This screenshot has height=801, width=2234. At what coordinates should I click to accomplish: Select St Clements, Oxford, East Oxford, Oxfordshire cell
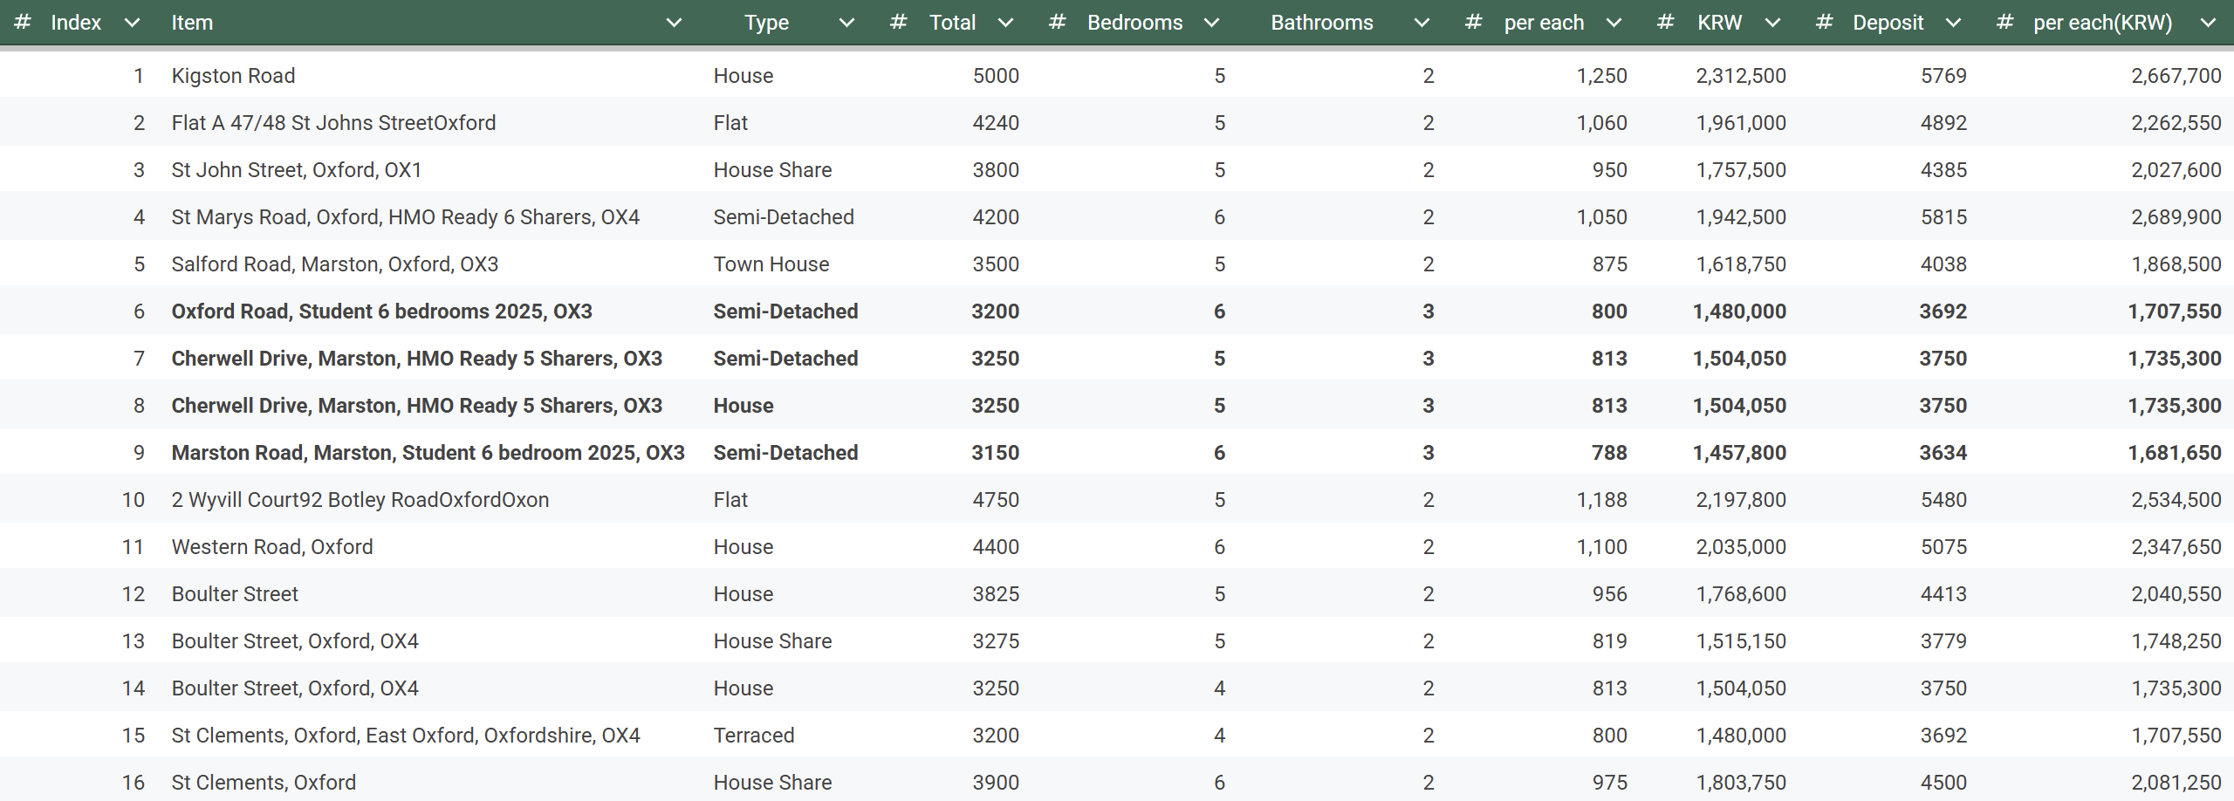click(x=406, y=736)
